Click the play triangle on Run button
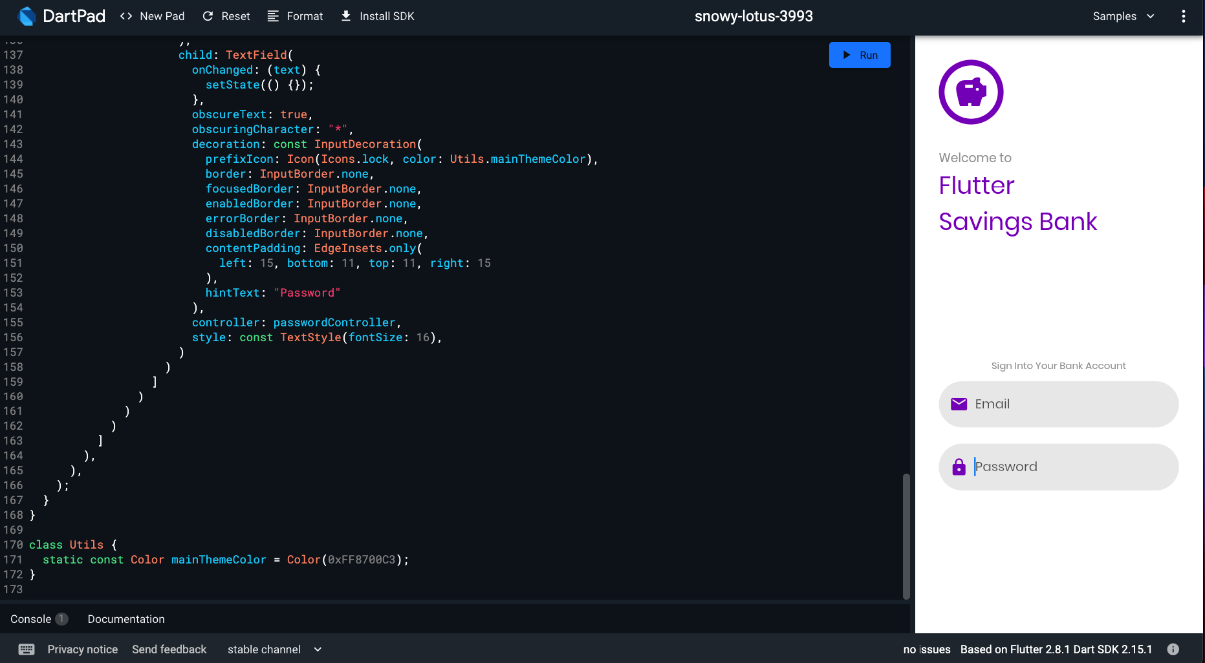This screenshot has height=663, width=1205. [846, 55]
